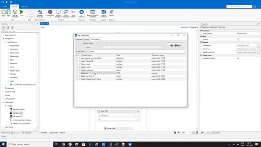Click the Filter result input field
This screenshot has height=147, width=261.
click(x=137, y=51)
